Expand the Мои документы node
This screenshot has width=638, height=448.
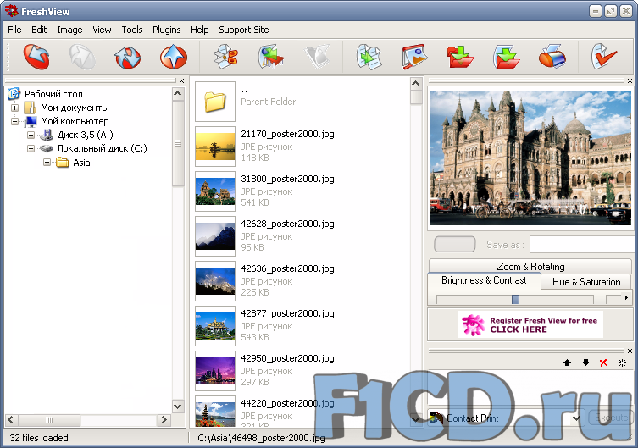[x=14, y=108]
